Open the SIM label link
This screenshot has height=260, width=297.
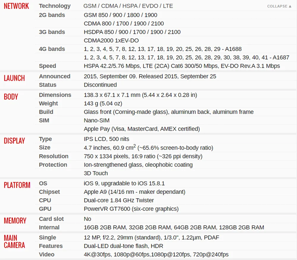44,121
